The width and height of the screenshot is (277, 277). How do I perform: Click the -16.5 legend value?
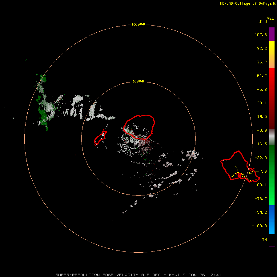[261, 144]
